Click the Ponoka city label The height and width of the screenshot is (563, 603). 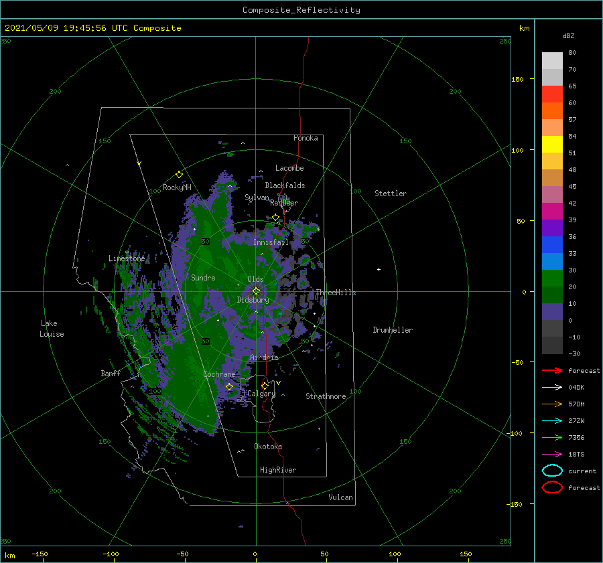click(306, 138)
